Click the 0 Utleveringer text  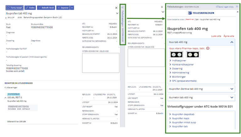[11, 88]
